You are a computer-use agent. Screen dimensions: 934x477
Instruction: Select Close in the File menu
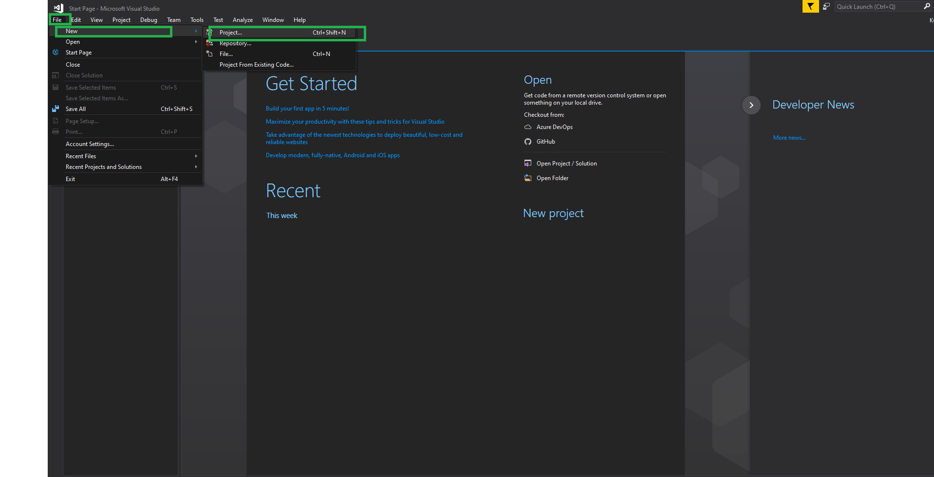tap(126, 65)
